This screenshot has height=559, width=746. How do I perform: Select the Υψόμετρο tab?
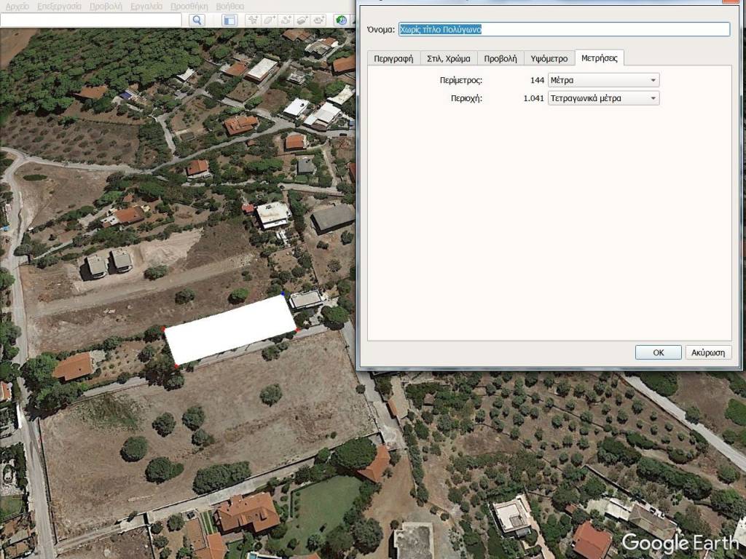pos(549,59)
